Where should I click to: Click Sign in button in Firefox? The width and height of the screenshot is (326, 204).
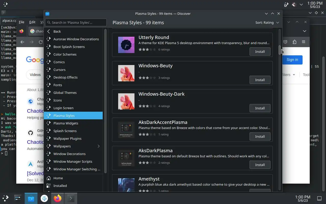292,60
